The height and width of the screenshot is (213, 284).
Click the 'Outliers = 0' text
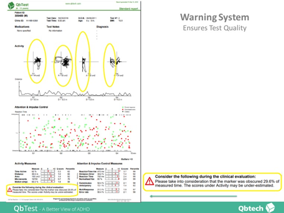[127, 159]
